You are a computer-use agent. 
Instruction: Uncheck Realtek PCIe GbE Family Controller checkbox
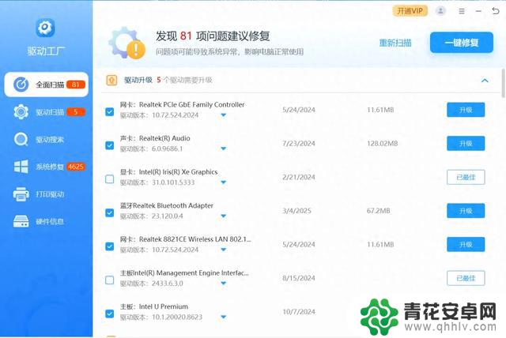tap(110, 111)
